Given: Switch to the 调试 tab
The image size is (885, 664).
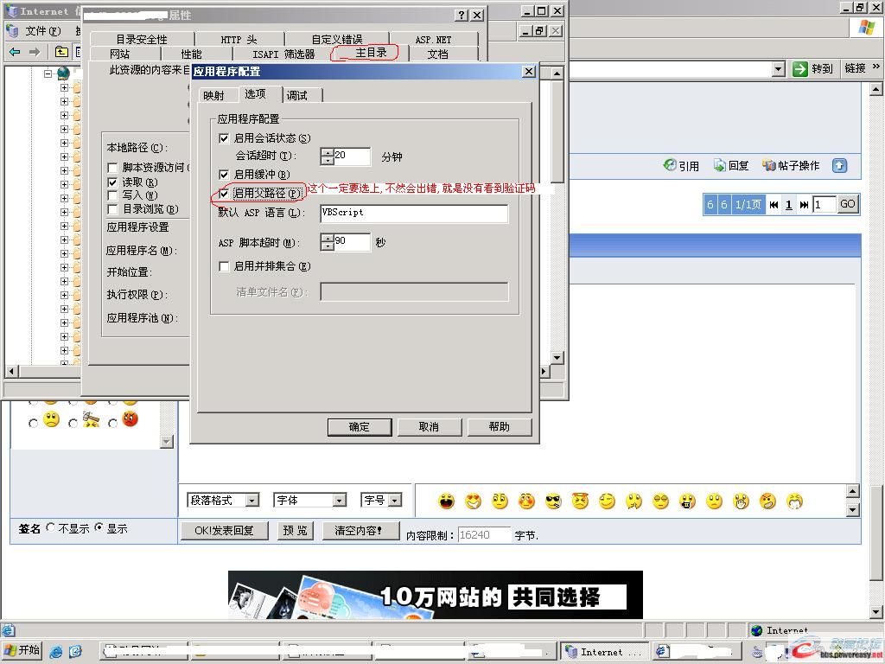Looking at the screenshot, I should click(x=296, y=95).
